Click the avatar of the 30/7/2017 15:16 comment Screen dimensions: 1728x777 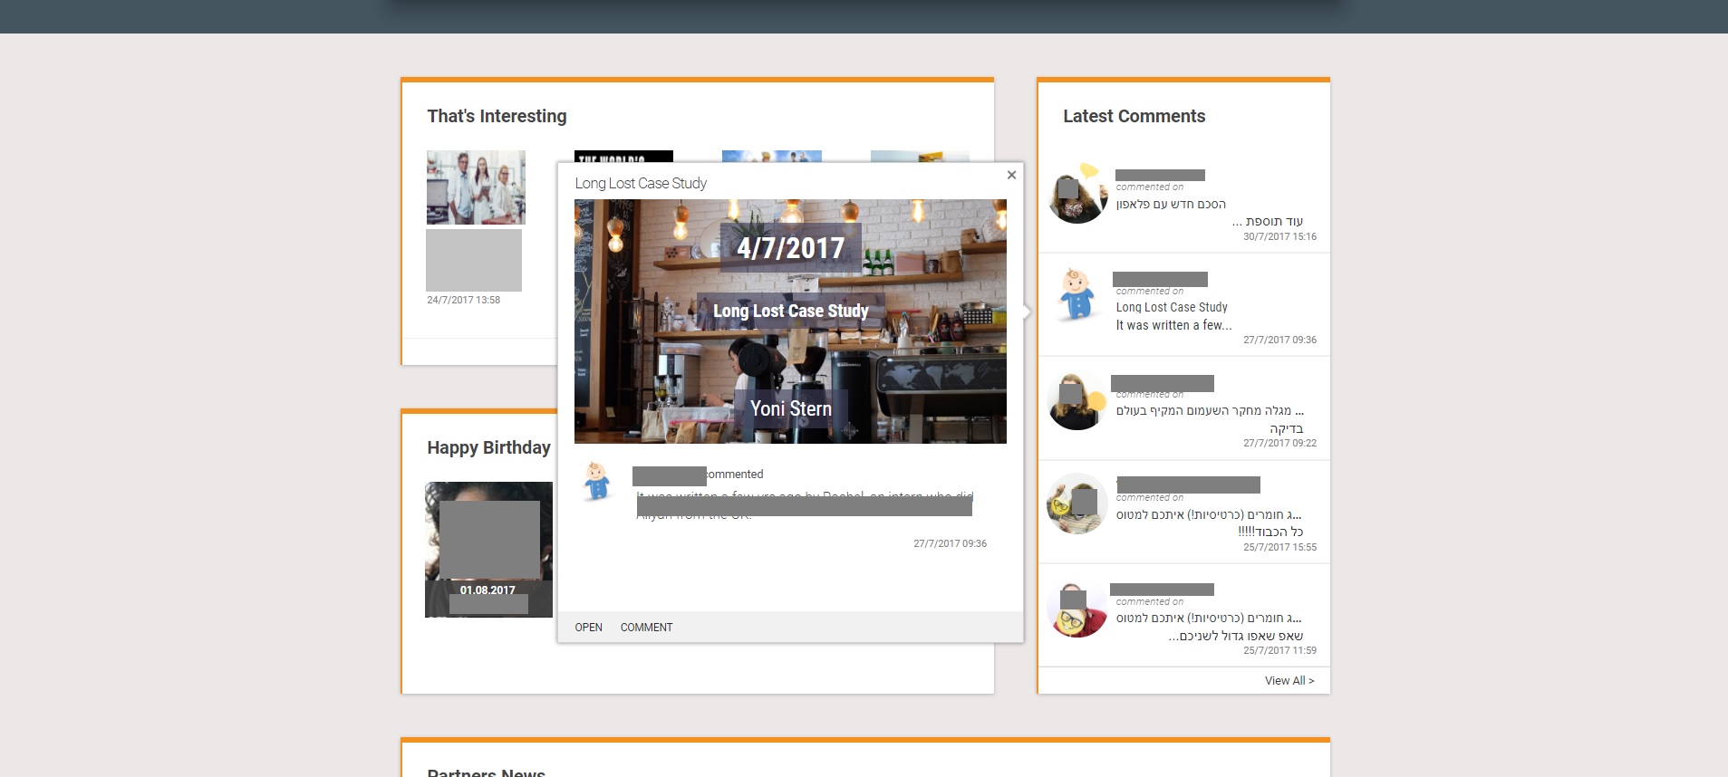pyautogui.click(x=1077, y=194)
